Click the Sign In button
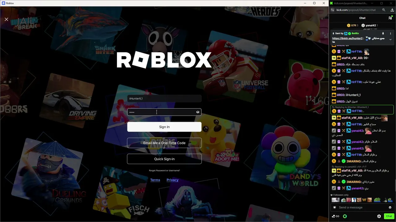 [164, 127]
